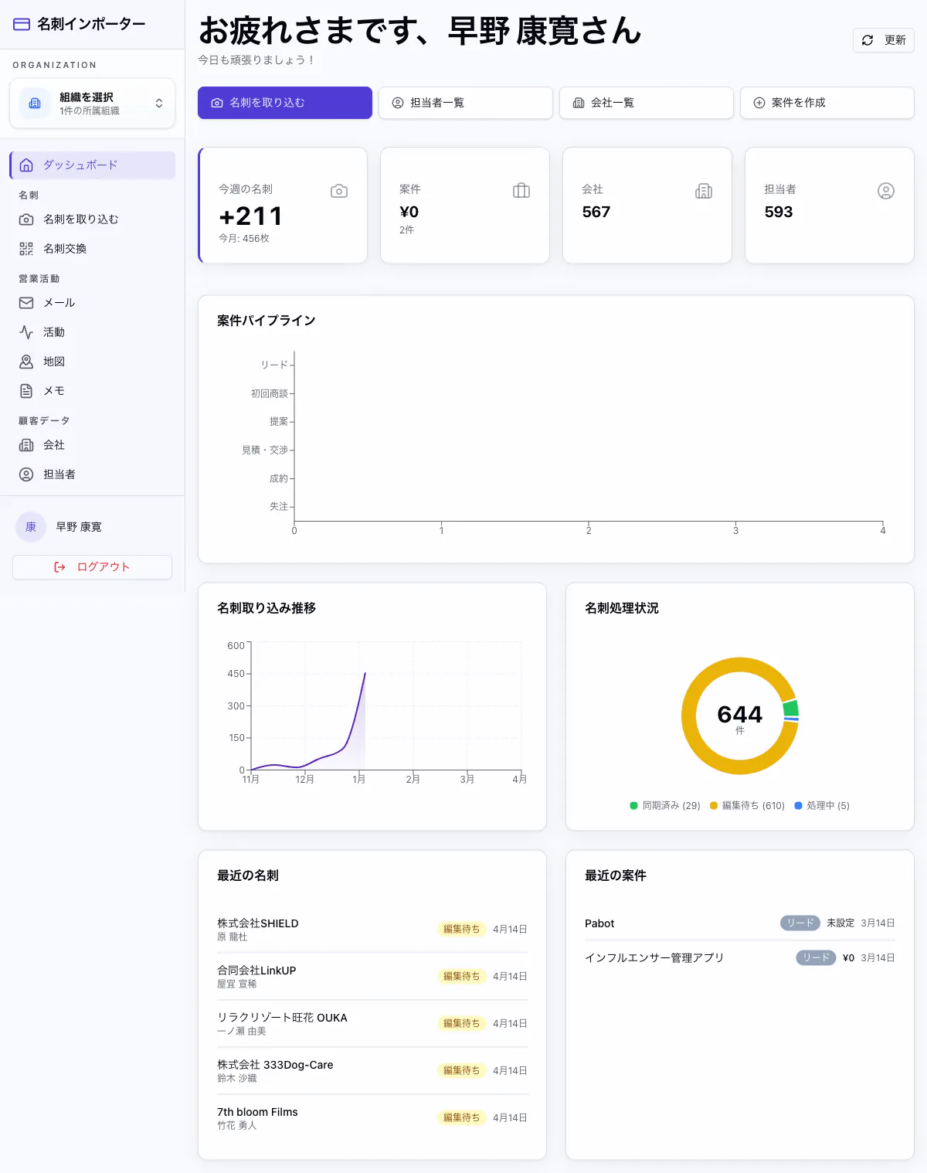Click the ログアウト button
The image size is (927, 1173).
pyautogui.click(x=92, y=567)
